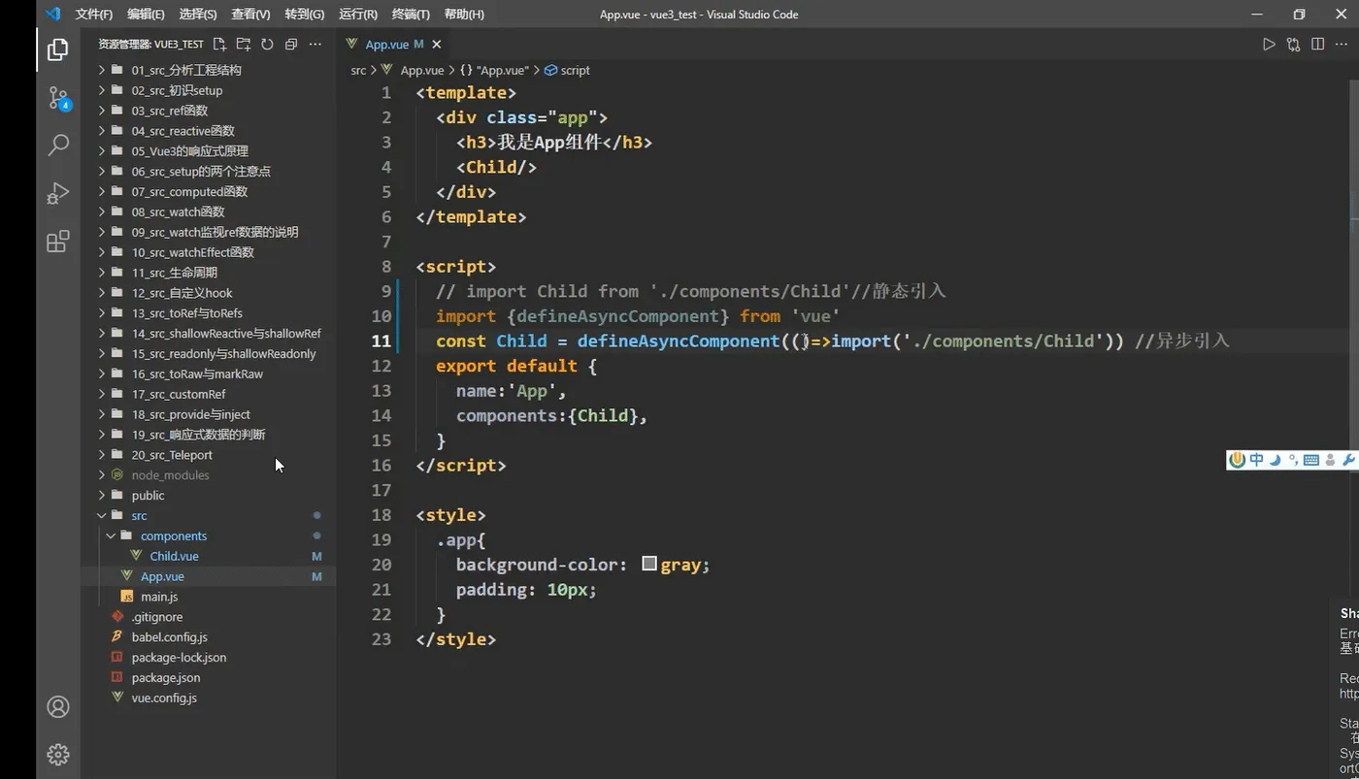The image size is (1359, 779).
Task: Open changes compare icon in editor toolbar
Action: pyautogui.click(x=1293, y=44)
